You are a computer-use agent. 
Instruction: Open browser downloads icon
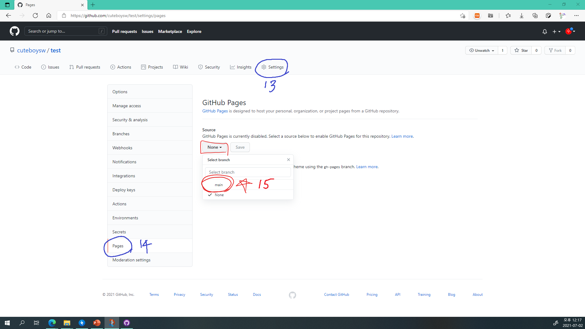[x=522, y=16]
